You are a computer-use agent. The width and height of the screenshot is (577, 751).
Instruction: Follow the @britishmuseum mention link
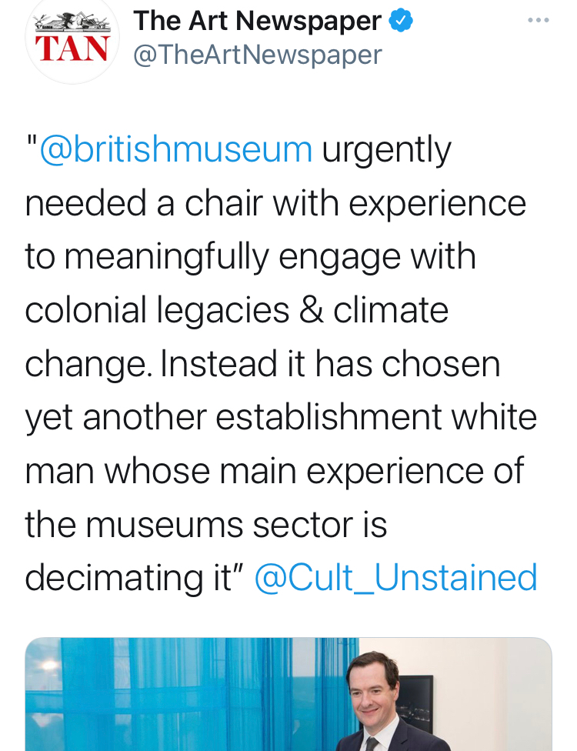point(175,149)
